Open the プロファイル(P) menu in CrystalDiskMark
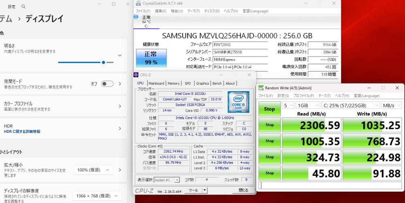The image size is (405, 203). [303, 96]
